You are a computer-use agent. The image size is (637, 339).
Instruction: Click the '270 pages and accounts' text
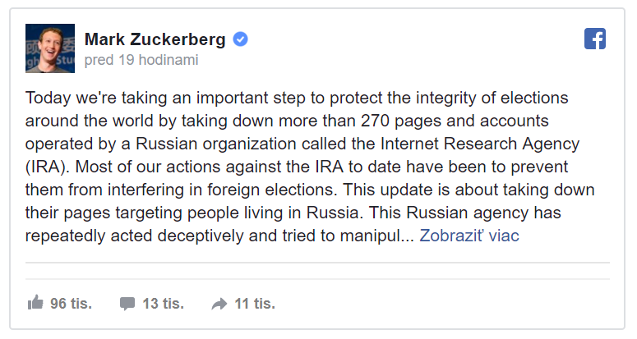(x=455, y=121)
